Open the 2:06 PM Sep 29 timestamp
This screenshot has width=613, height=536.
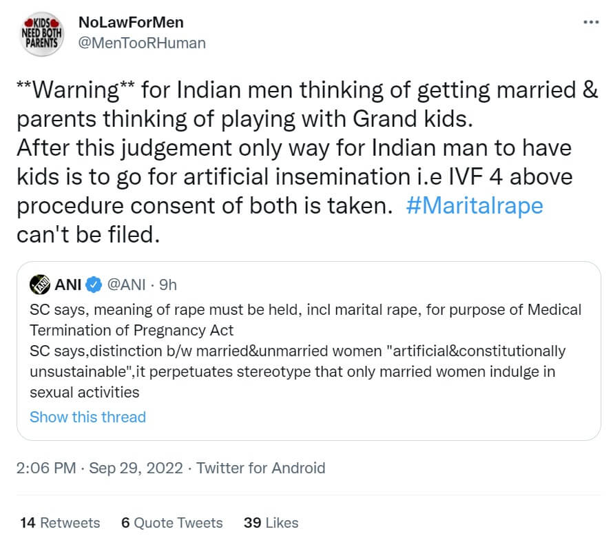tap(99, 468)
